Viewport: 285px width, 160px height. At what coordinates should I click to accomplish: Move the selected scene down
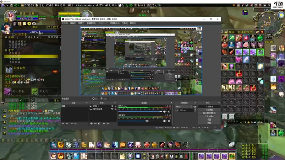[76, 123]
